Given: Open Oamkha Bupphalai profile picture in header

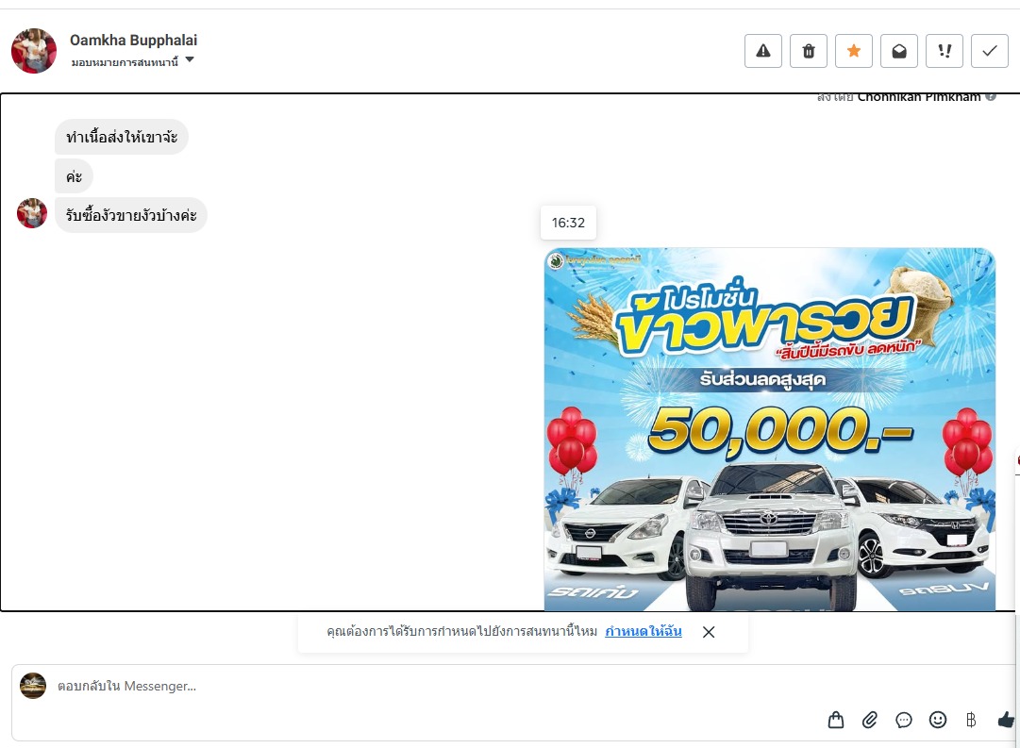Looking at the screenshot, I should (x=34, y=51).
